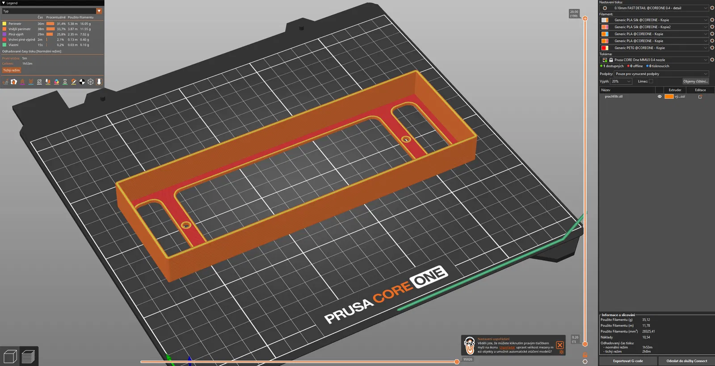Click color swatch of Generic PLA Silk Kopie
The image size is (715, 366).
605,20
